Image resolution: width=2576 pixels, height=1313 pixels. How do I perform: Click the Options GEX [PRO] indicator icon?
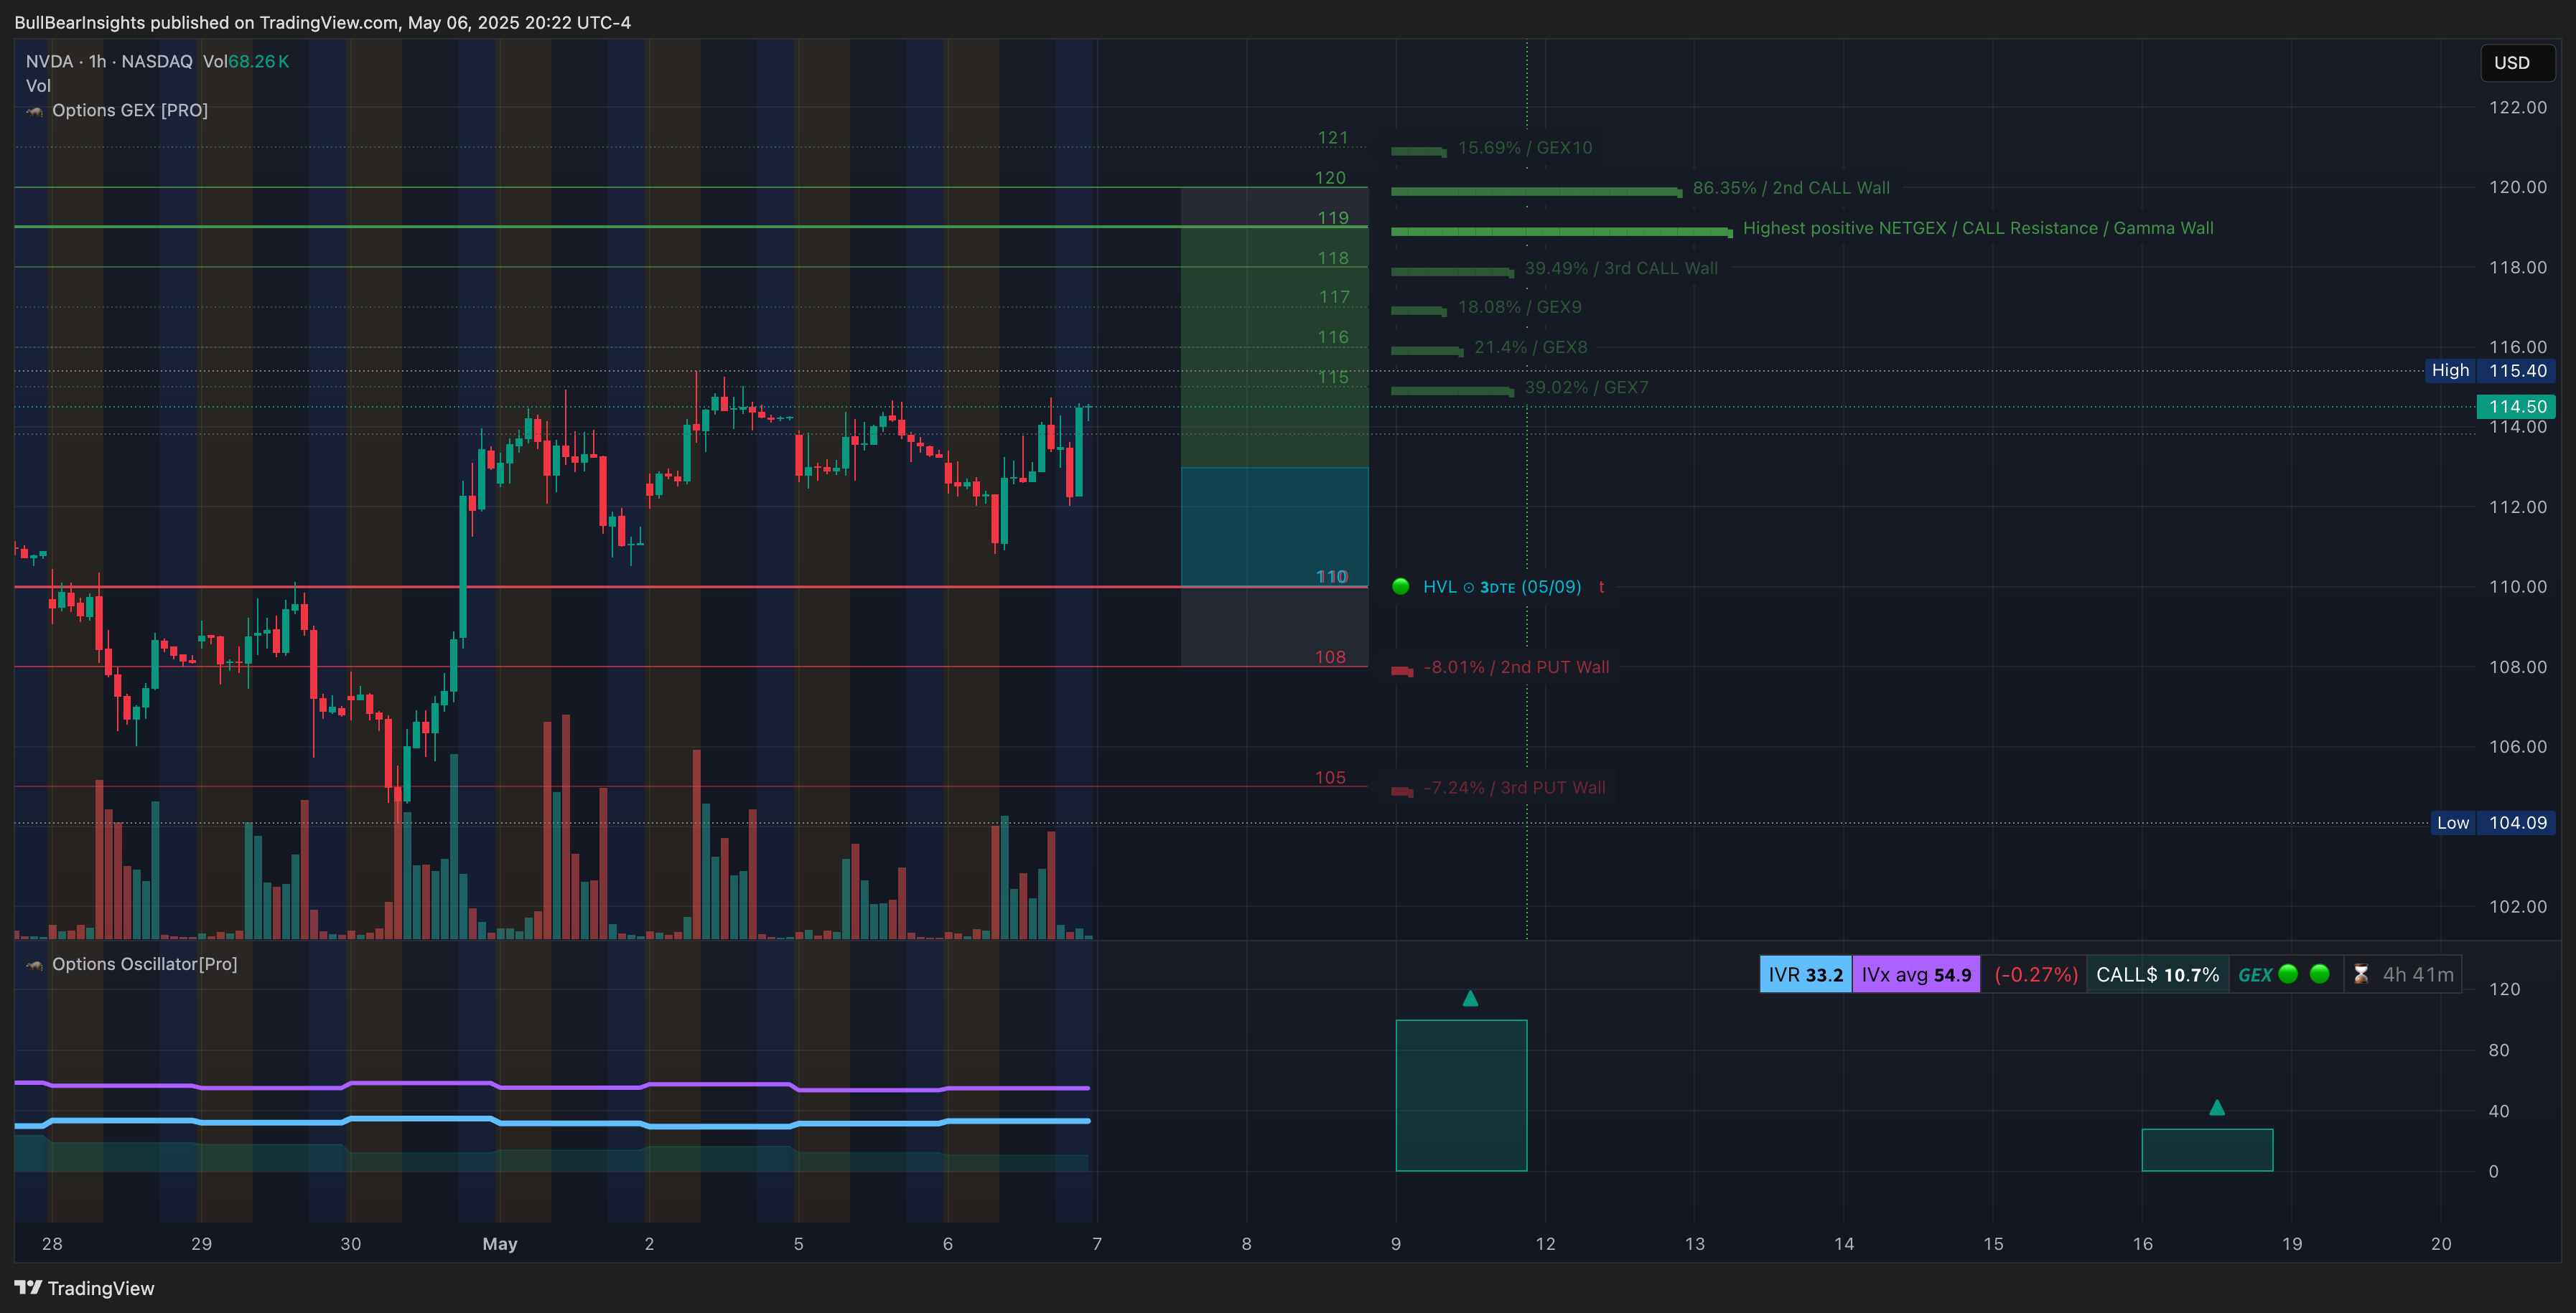tap(35, 111)
